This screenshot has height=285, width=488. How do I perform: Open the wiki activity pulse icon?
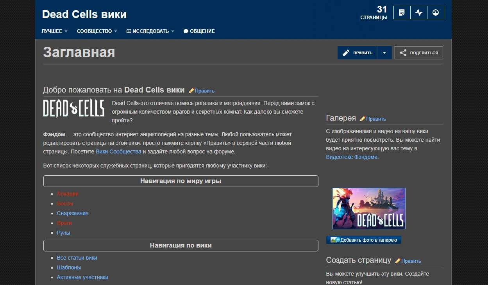(419, 12)
